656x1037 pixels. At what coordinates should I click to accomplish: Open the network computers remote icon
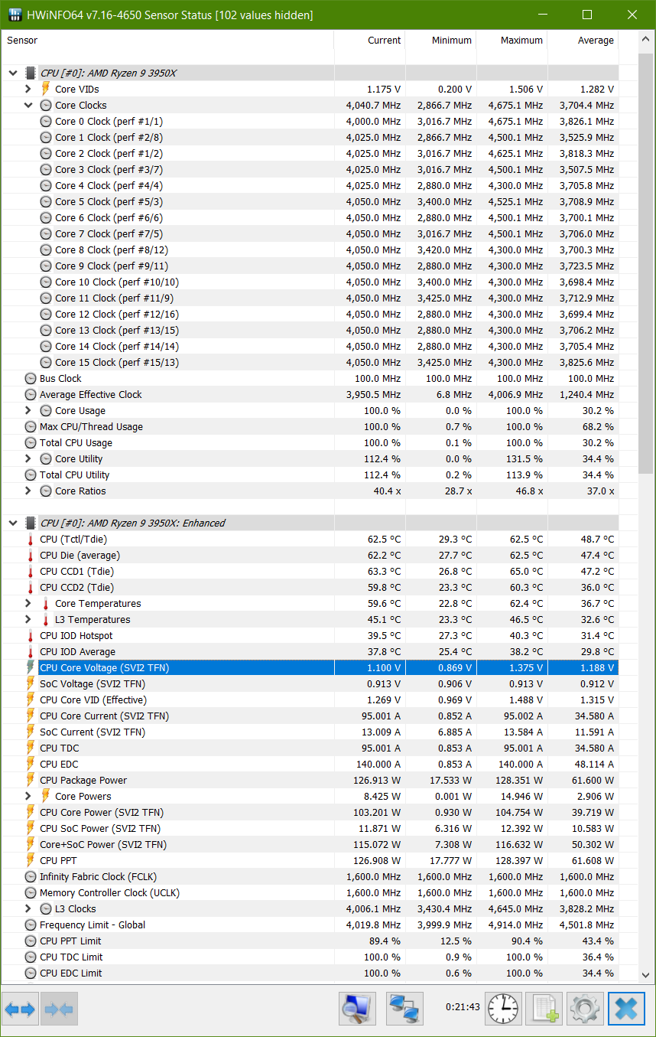[x=404, y=1009]
